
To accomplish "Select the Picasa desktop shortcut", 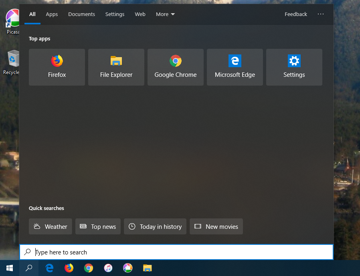I will [x=12, y=22].
